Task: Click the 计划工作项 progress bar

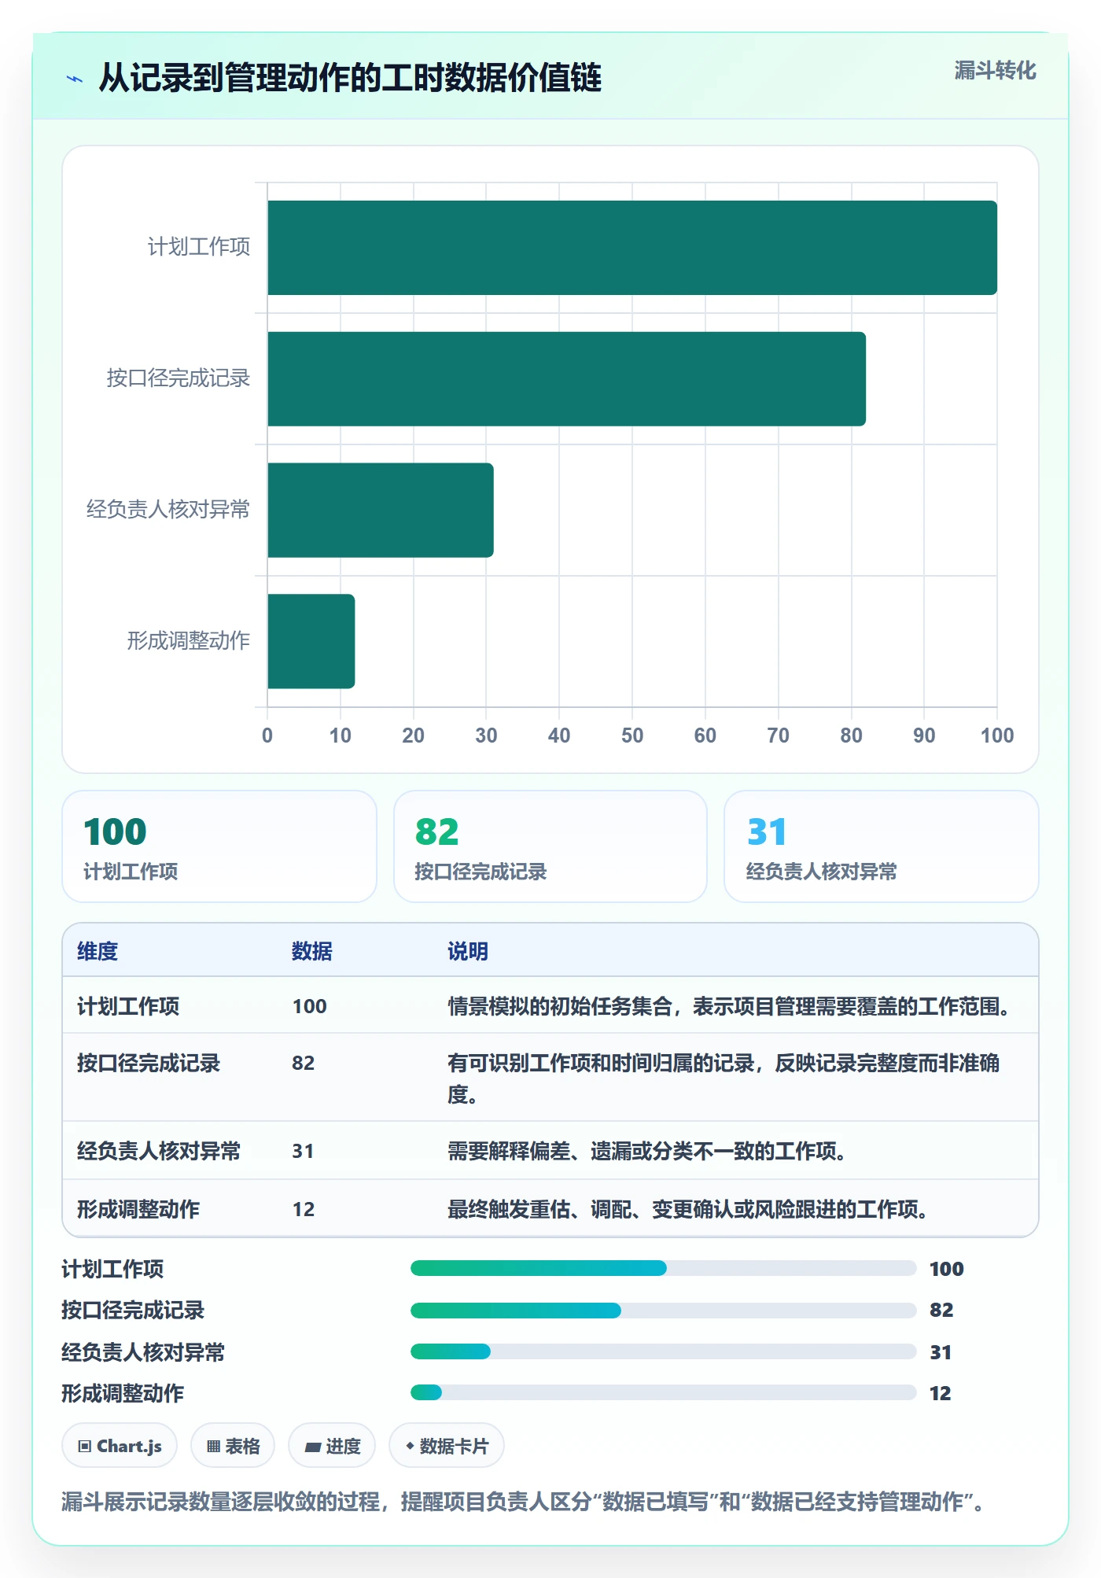Action: [x=663, y=1268]
